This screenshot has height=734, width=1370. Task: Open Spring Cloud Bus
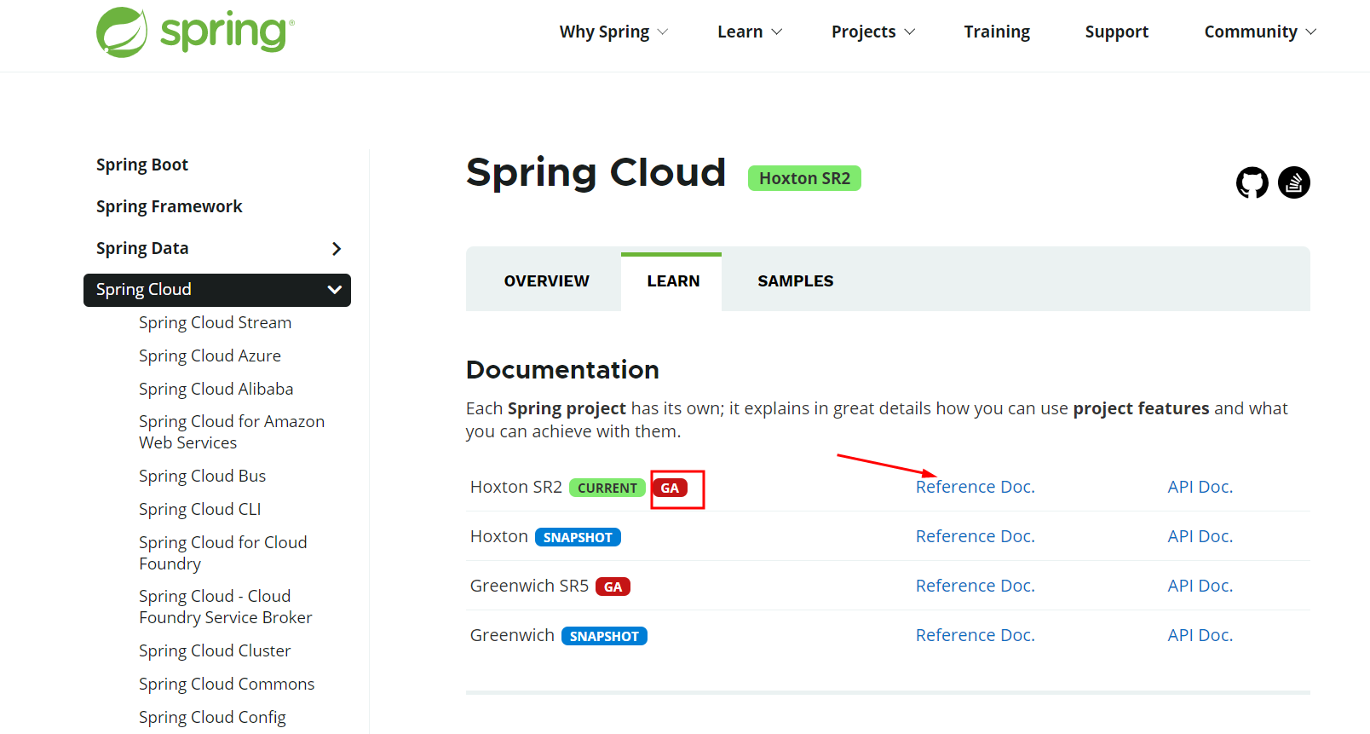[203, 476]
